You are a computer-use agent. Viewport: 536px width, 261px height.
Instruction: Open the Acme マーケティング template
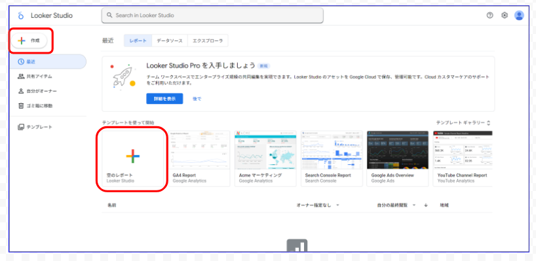click(265, 158)
